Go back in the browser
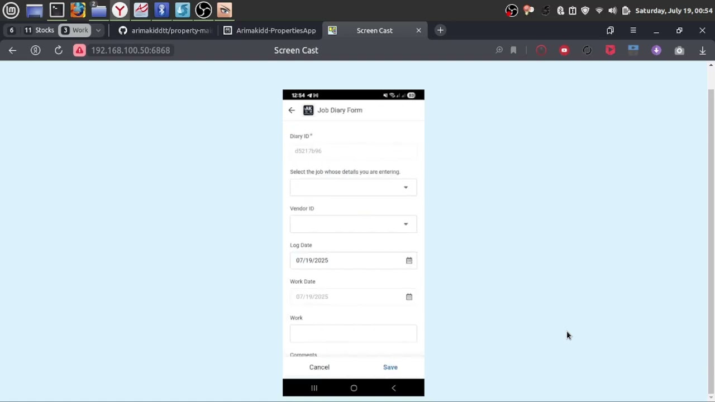The image size is (715, 402). coord(12,50)
